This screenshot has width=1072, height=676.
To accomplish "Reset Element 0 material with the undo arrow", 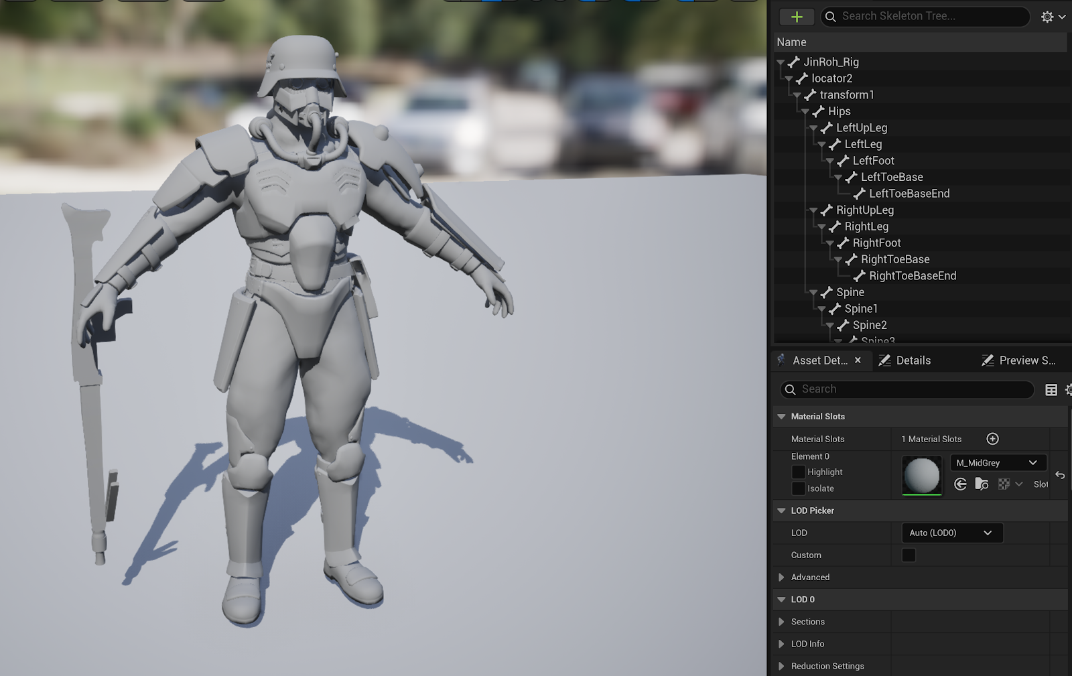I will click(x=1060, y=475).
